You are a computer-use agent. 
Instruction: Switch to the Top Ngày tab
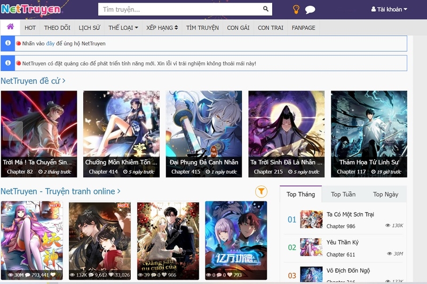click(385, 194)
